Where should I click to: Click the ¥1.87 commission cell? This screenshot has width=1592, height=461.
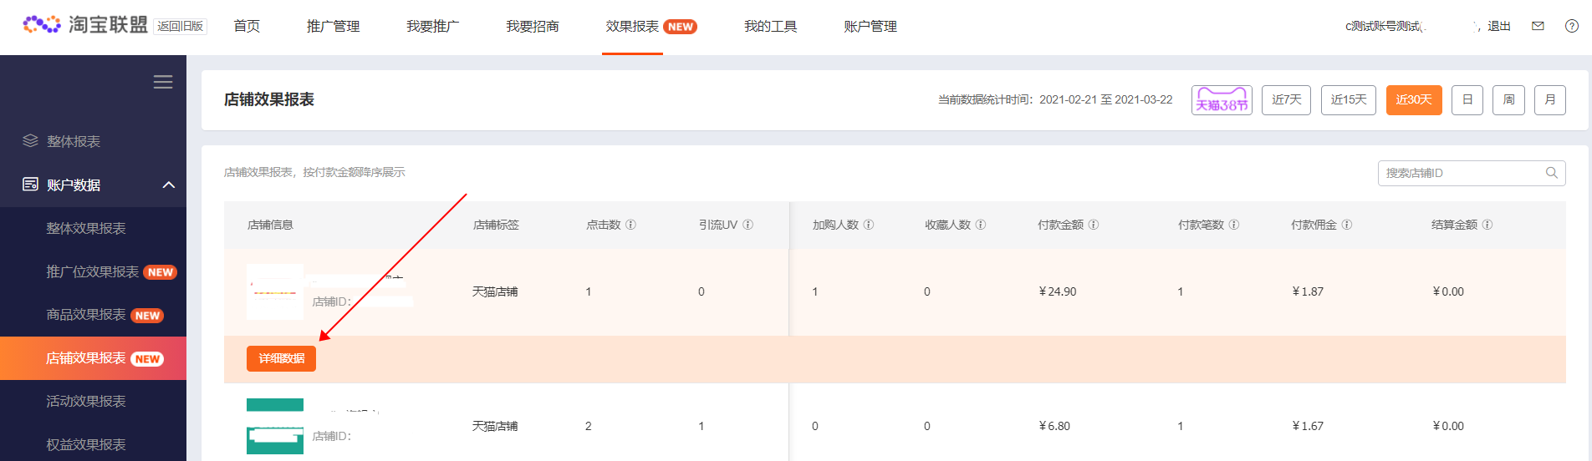coord(1308,291)
